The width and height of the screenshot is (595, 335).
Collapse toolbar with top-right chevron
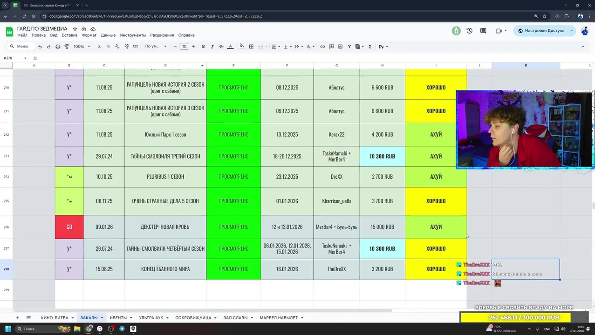pos(582,47)
